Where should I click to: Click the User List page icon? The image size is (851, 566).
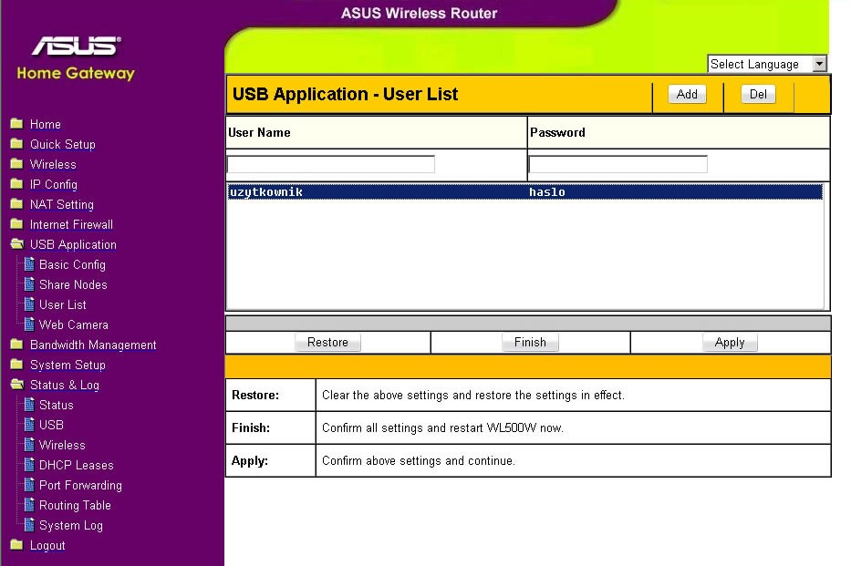point(29,304)
